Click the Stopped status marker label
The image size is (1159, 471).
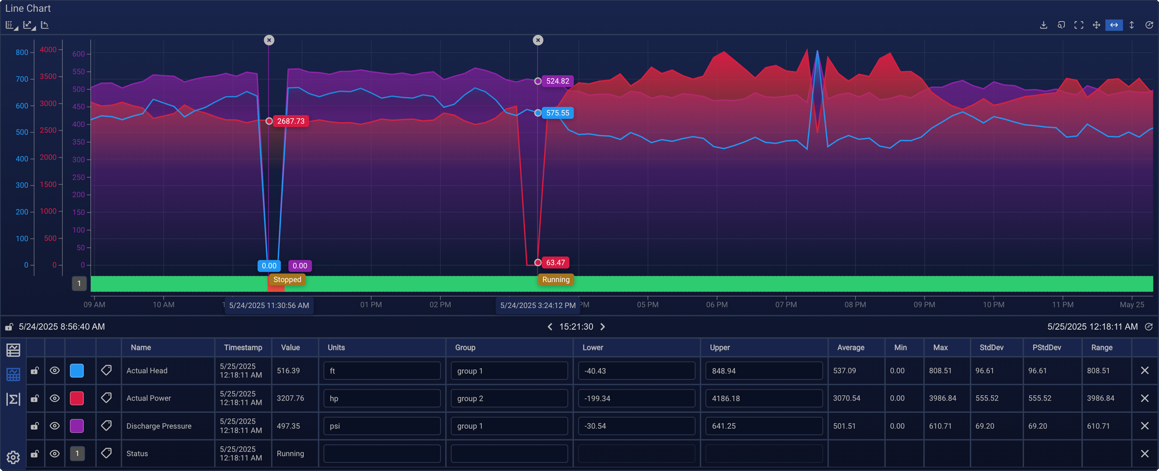[x=287, y=280]
